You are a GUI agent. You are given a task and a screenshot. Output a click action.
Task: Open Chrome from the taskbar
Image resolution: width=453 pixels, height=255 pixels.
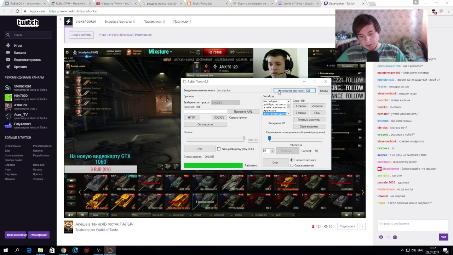click(x=64, y=250)
